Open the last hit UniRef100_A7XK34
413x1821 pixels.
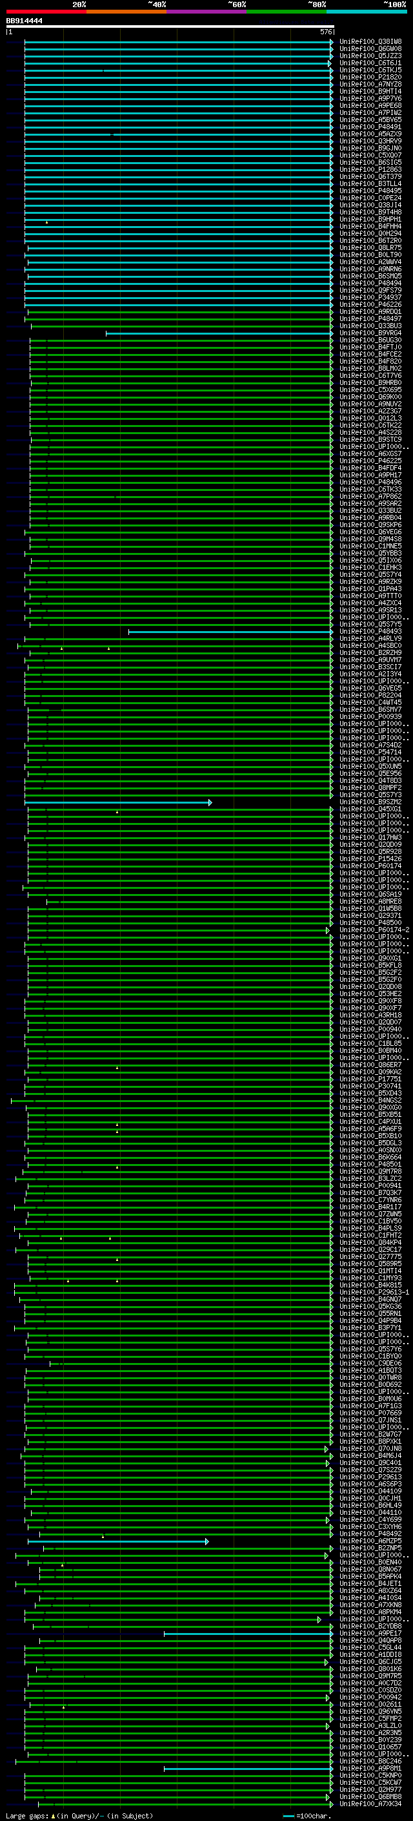pyautogui.click(x=370, y=1804)
